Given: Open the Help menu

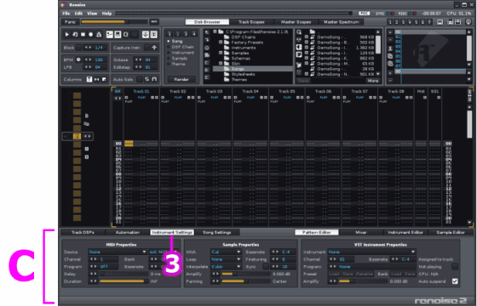Looking at the screenshot, I should 106,14.
